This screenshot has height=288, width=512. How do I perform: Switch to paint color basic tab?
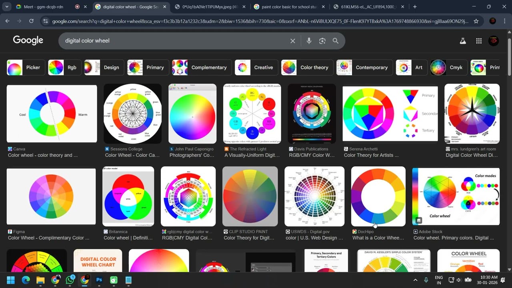[290, 7]
